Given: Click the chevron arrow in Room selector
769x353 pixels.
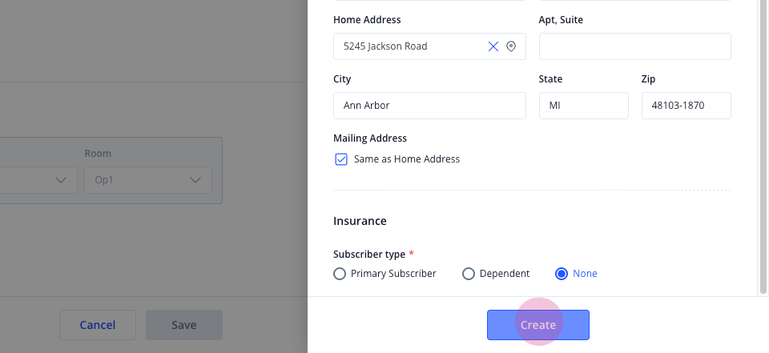Looking at the screenshot, I should [195, 180].
